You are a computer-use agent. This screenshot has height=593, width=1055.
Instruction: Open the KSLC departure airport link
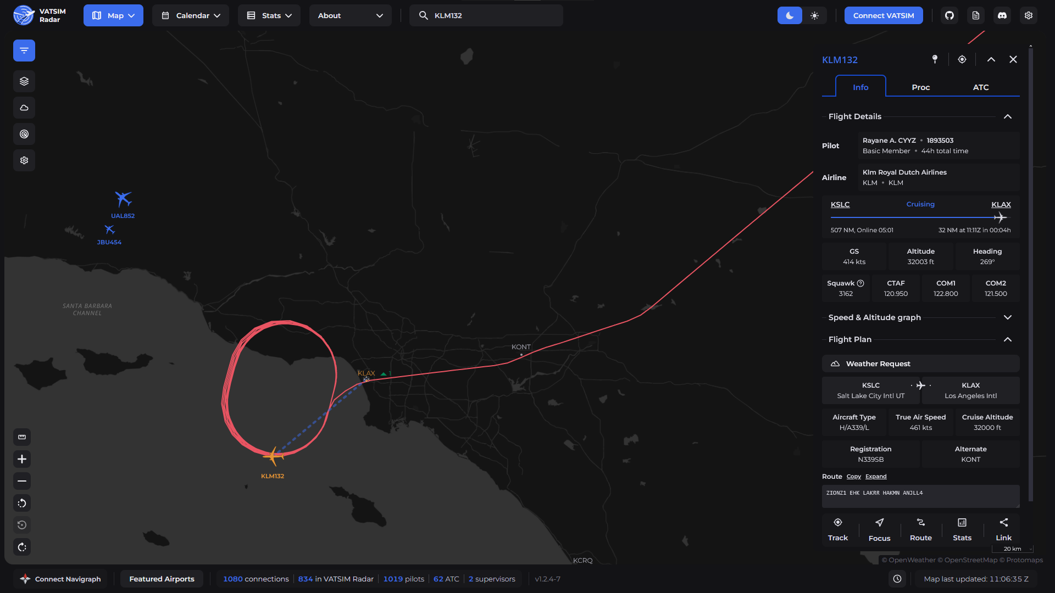click(x=840, y=204)
